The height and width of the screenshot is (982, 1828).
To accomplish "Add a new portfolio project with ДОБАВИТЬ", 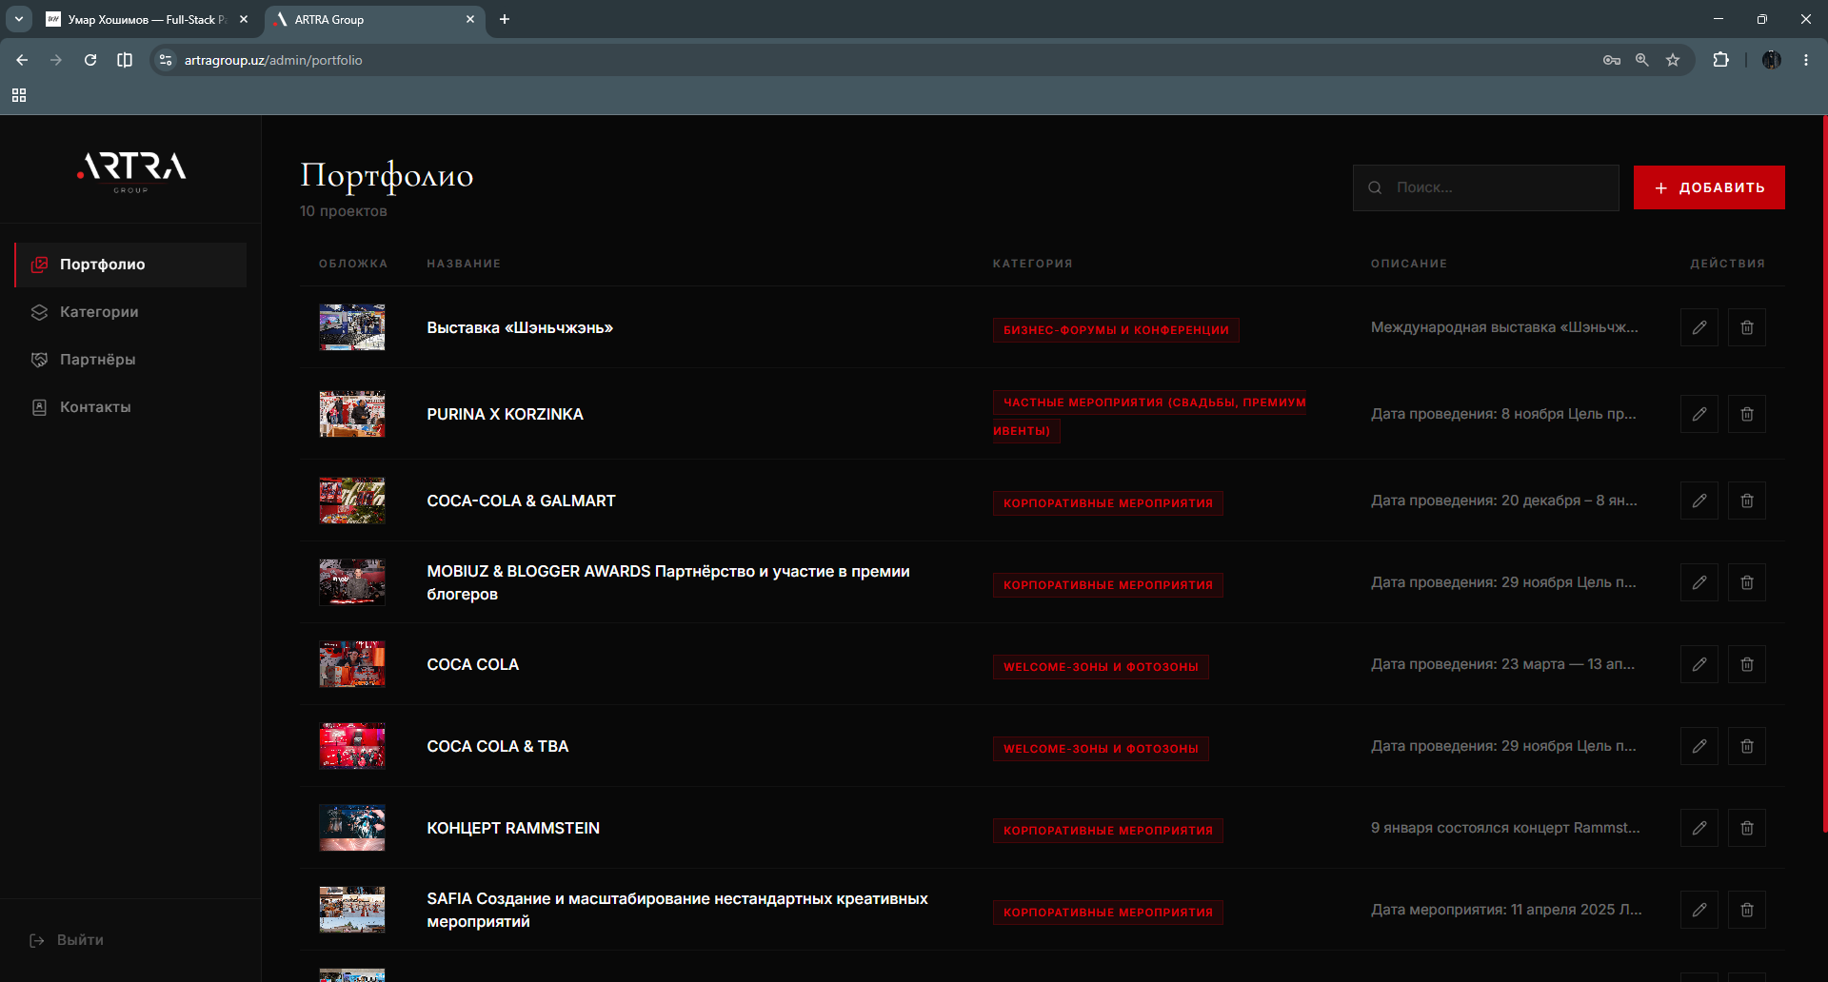I will click(1709, 187).
